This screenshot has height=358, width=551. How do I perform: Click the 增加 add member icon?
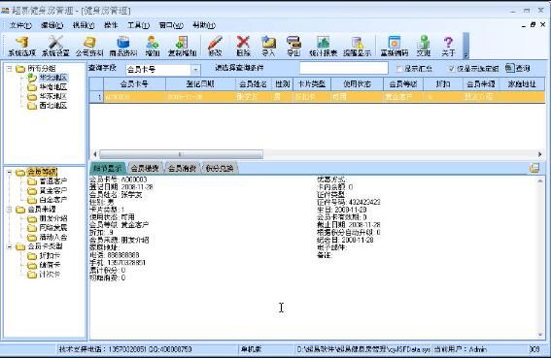tap(153, 47)
